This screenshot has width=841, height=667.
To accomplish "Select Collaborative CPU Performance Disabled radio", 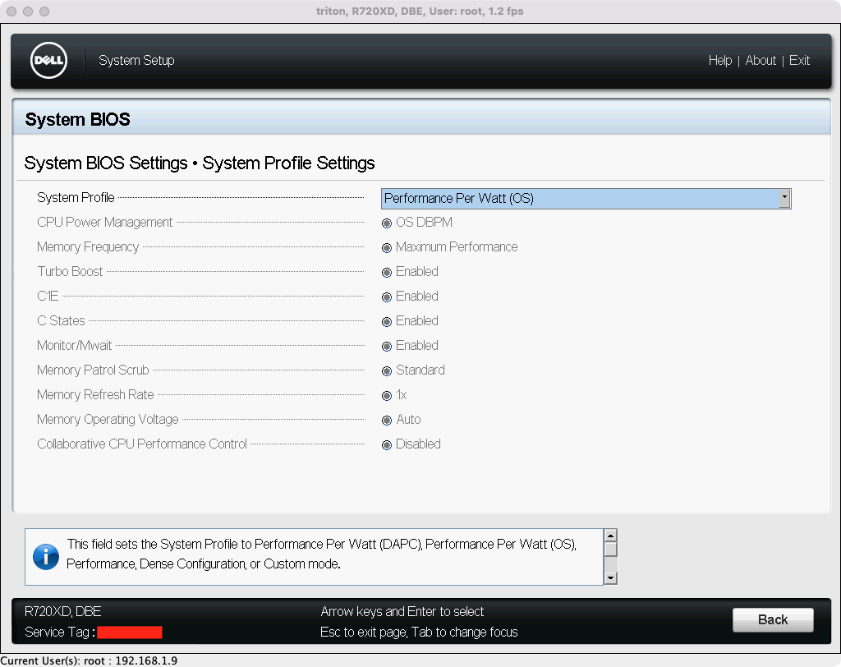I will click(387, 445).
